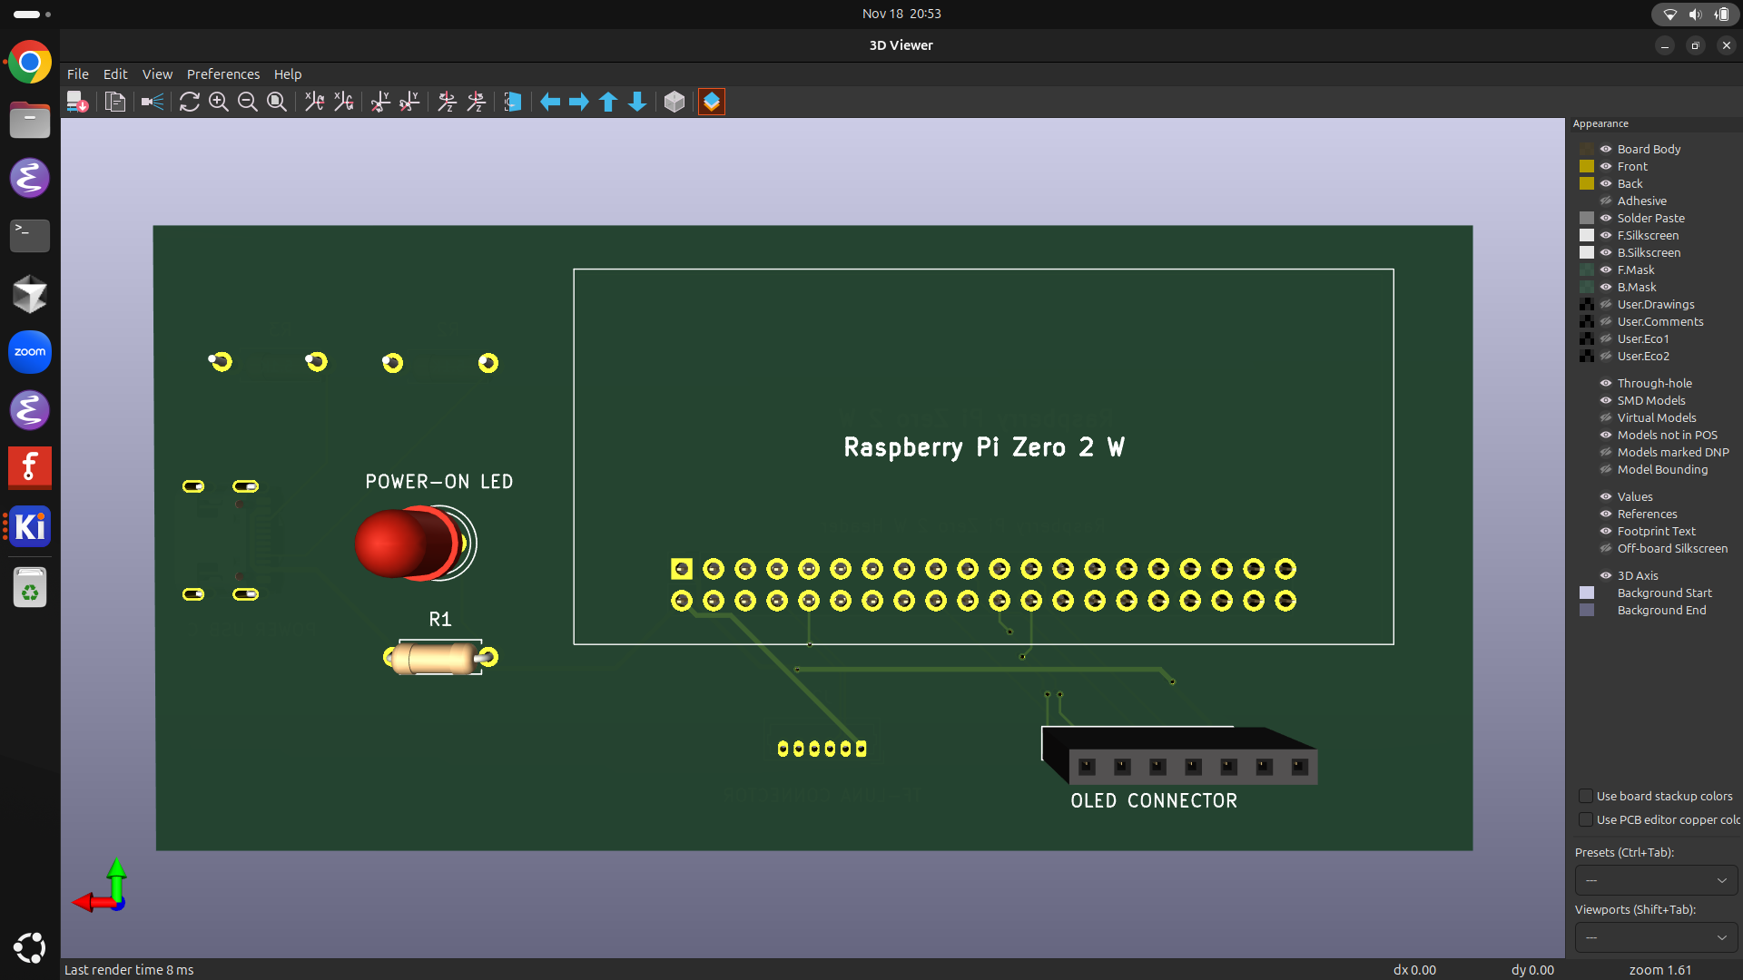1743x980 pixels.
Task: Hide the F.Silkscreen layer eye
Action: point(1606,235)
